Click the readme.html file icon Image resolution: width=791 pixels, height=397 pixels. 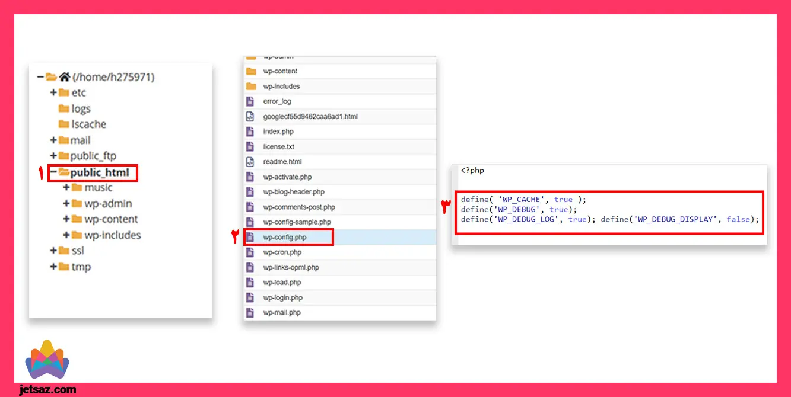click(x=250, y=162)
